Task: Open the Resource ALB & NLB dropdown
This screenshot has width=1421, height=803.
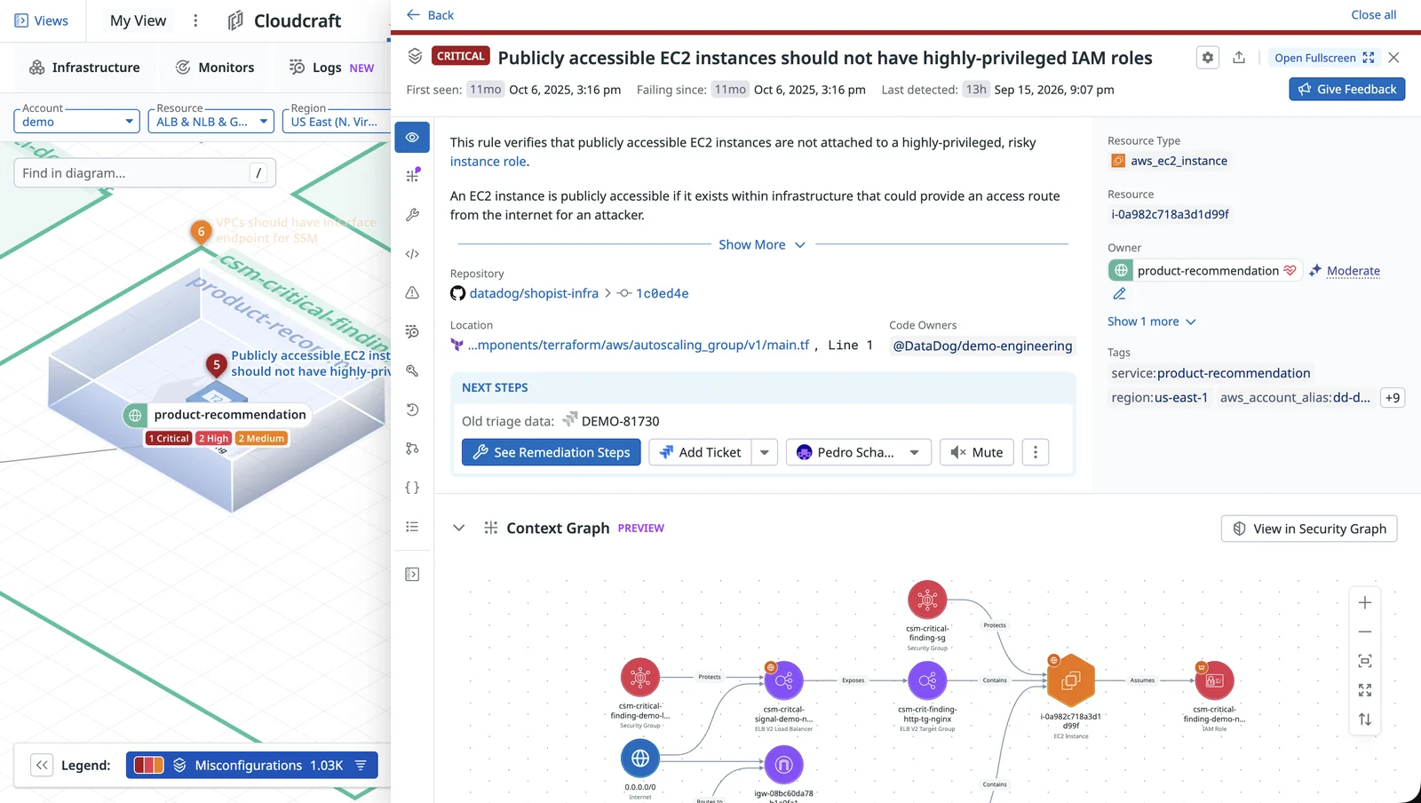Action: (210, 122)
